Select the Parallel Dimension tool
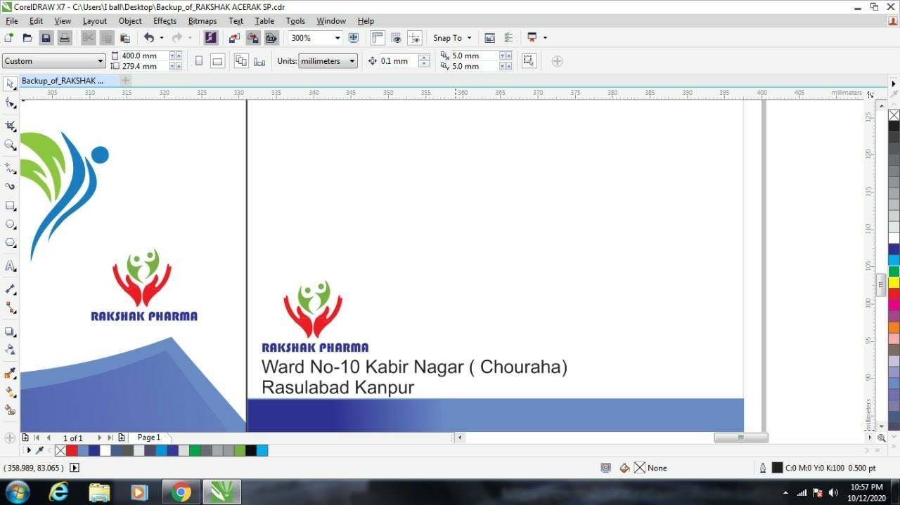This screenshot has width=900, height=505. [11, 289]
